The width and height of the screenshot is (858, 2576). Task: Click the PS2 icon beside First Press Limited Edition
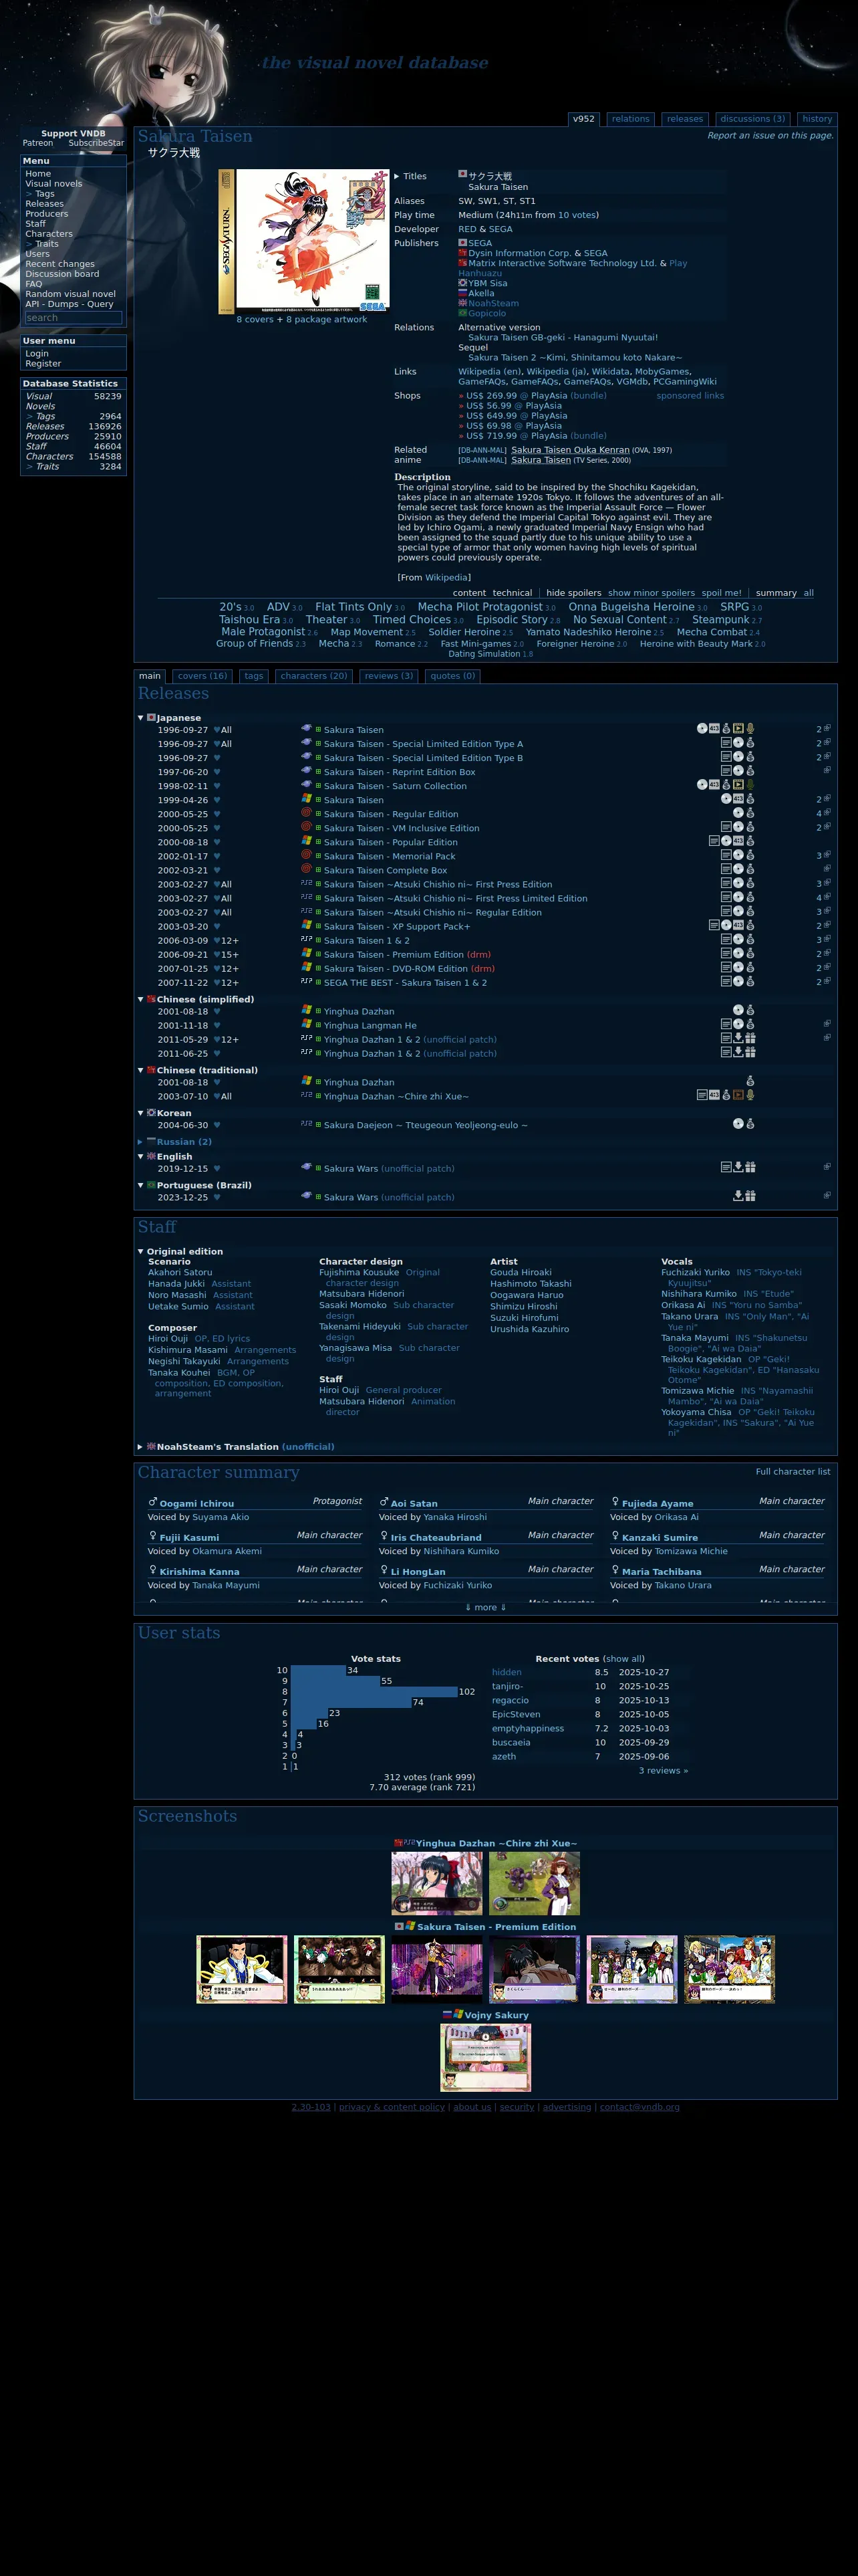pyautogui.click(x=307, y=896)
